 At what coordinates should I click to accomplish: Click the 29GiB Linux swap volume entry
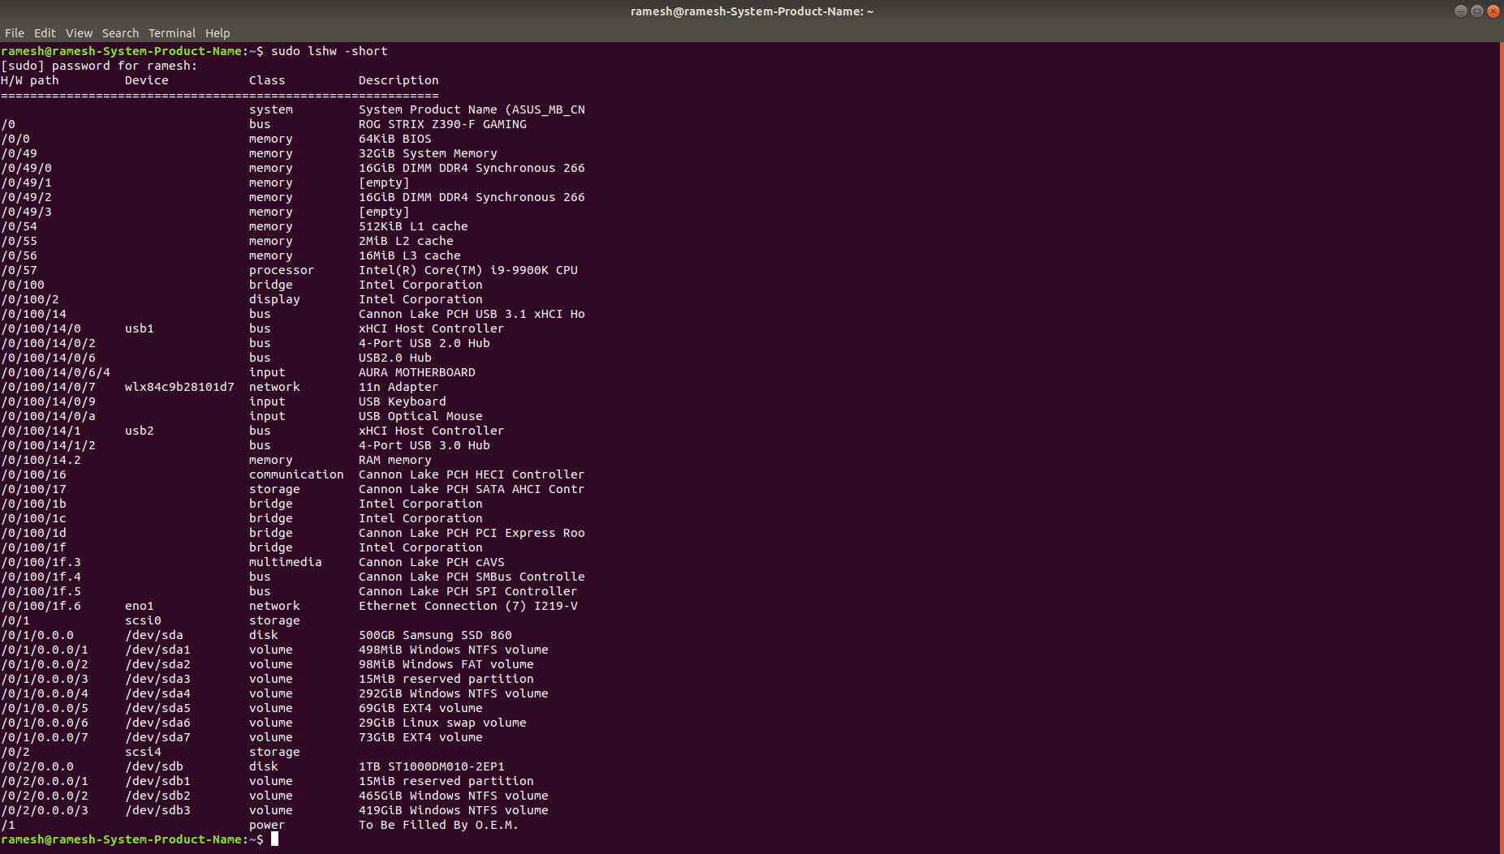[442, 723]
